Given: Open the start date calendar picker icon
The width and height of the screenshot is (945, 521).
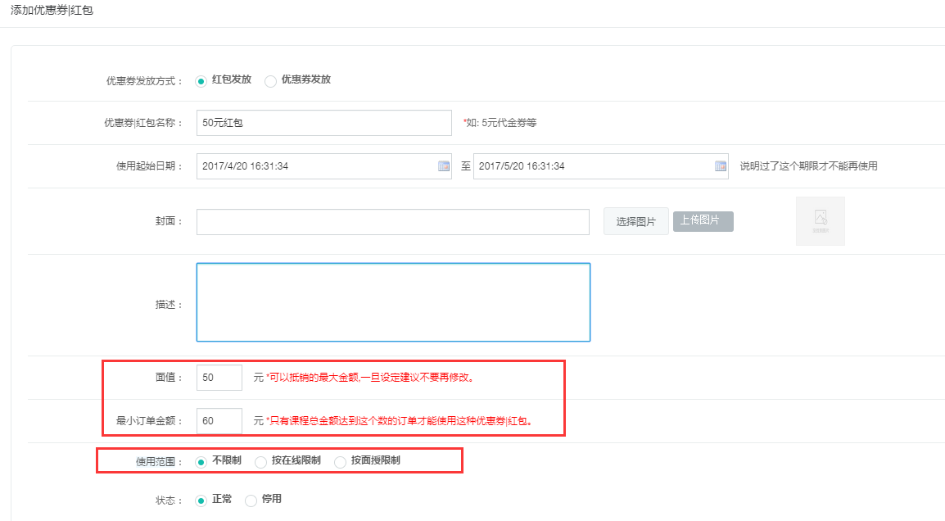Looking at the screenshot, I should 444,166.
